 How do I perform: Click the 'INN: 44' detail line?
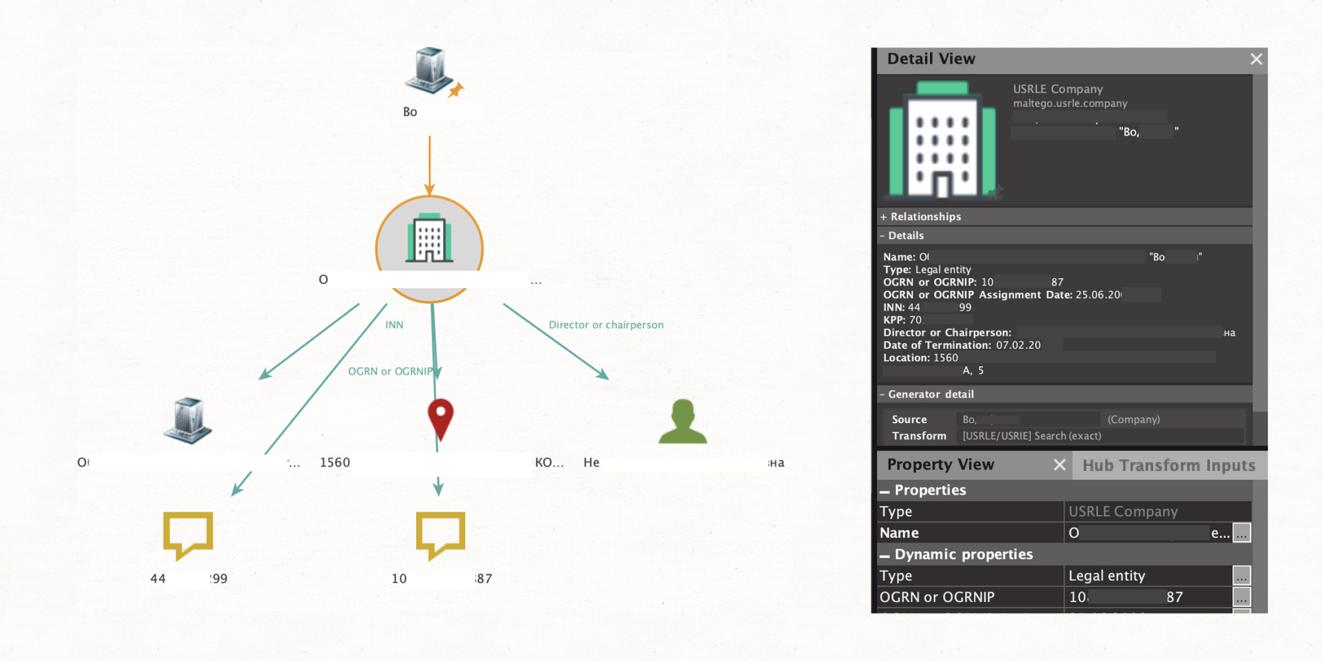927,307
